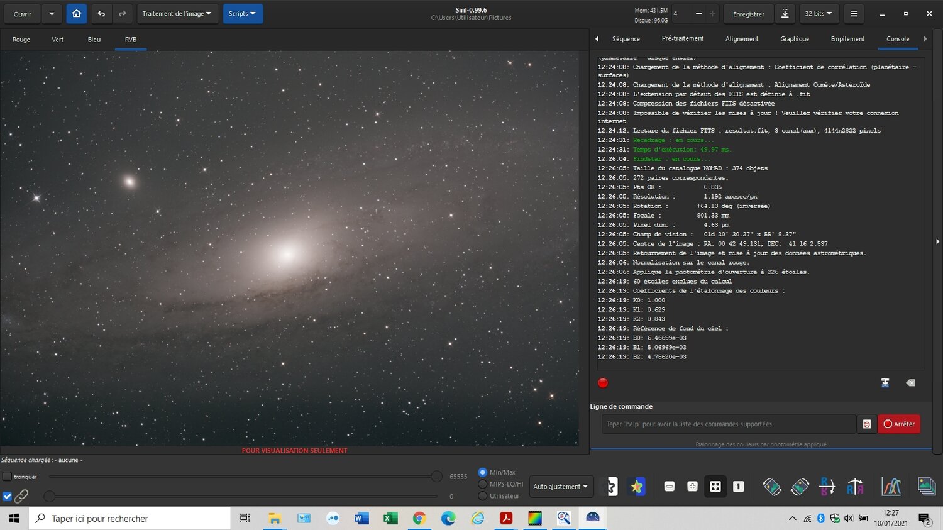Click the thread count number field
This screenshot has height=530, width=943.
click(x=681, y=13)
